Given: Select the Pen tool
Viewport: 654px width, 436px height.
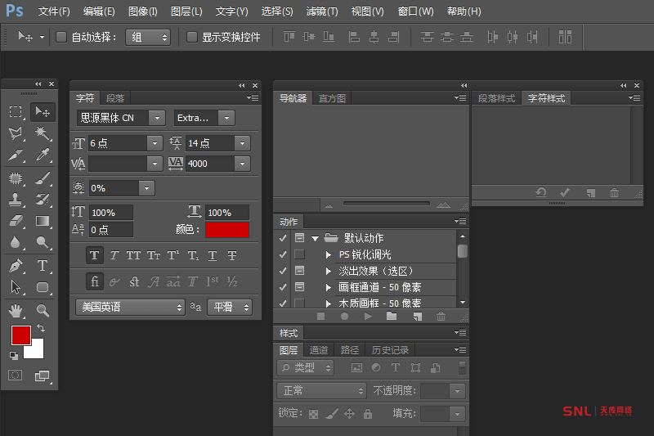Looking at the screenshot, I should [x=16, y=266].
